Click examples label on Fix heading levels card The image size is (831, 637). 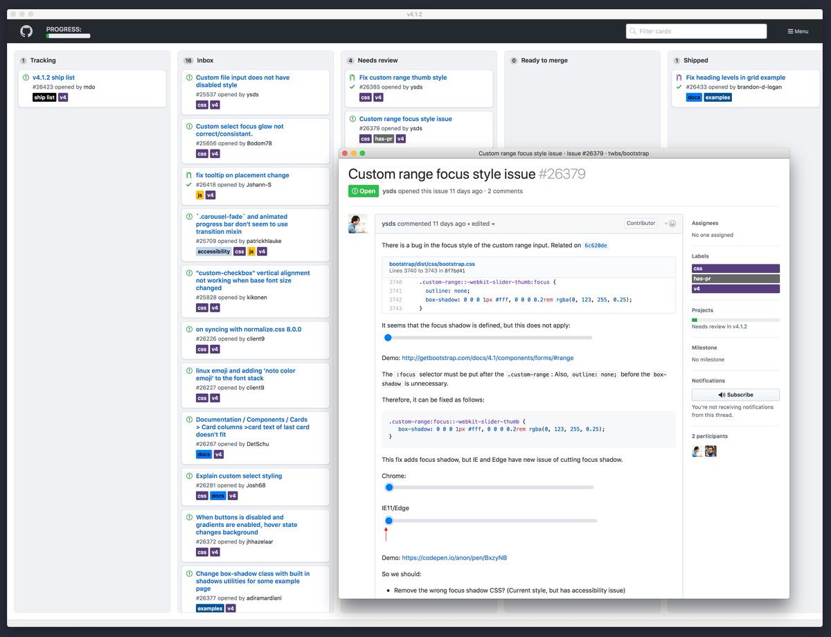[718, 98]
